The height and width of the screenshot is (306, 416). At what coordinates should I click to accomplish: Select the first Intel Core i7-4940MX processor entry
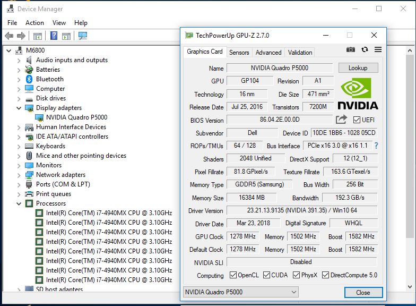click(x=109, y=213)
